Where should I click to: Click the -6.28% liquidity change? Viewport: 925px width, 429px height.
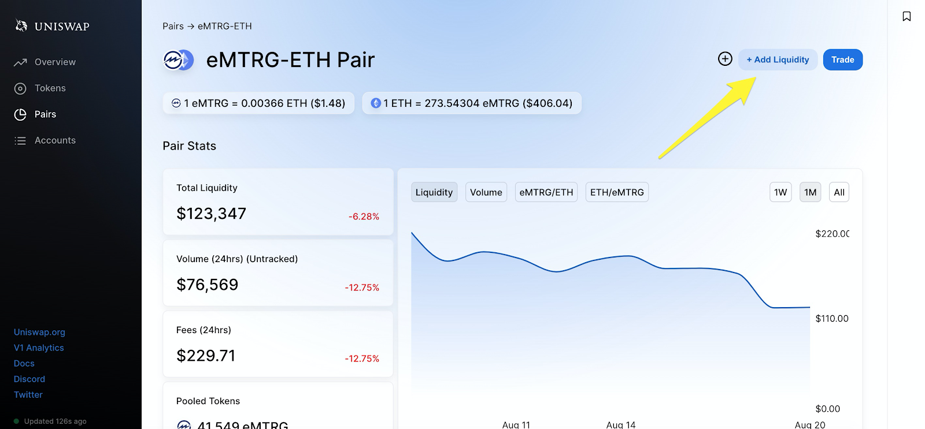(364, 217)
